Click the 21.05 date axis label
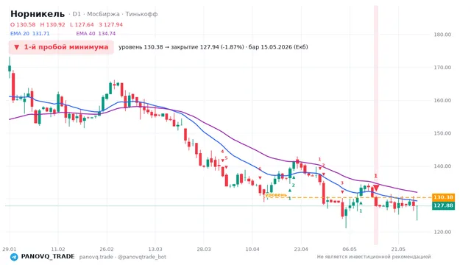 398,250
